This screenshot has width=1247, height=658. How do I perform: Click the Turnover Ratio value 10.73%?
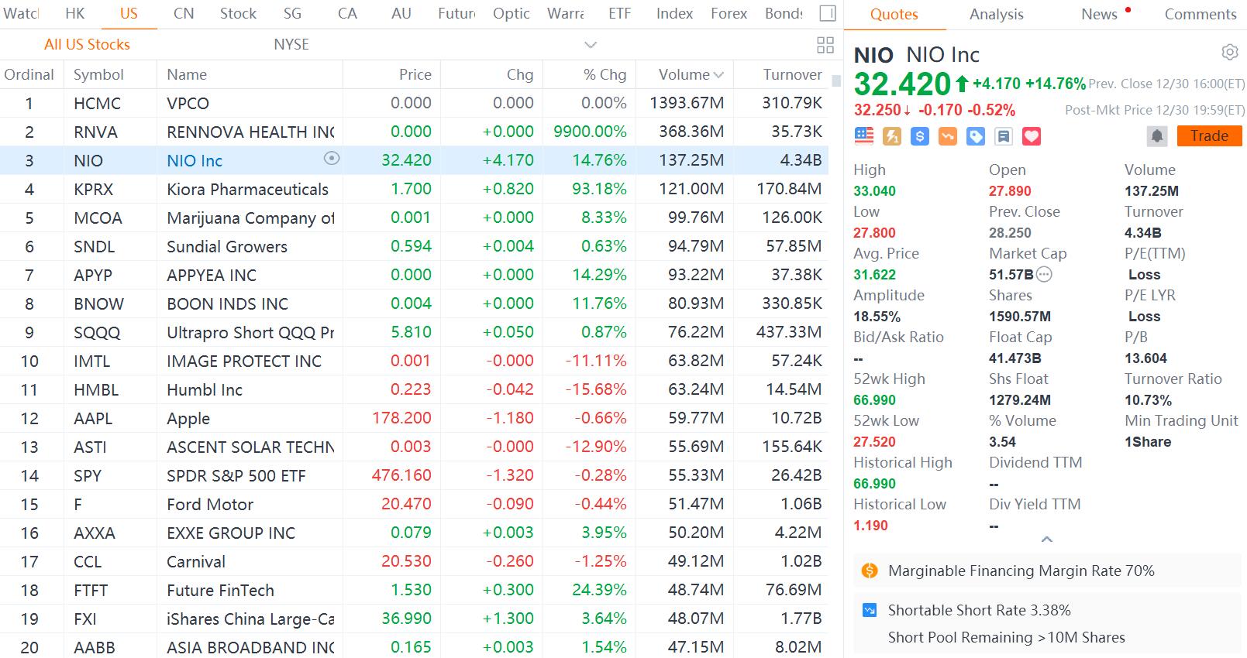[1149, 400]
